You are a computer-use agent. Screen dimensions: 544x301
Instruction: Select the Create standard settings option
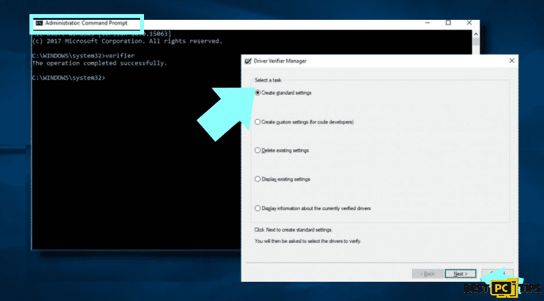(283, 93)
